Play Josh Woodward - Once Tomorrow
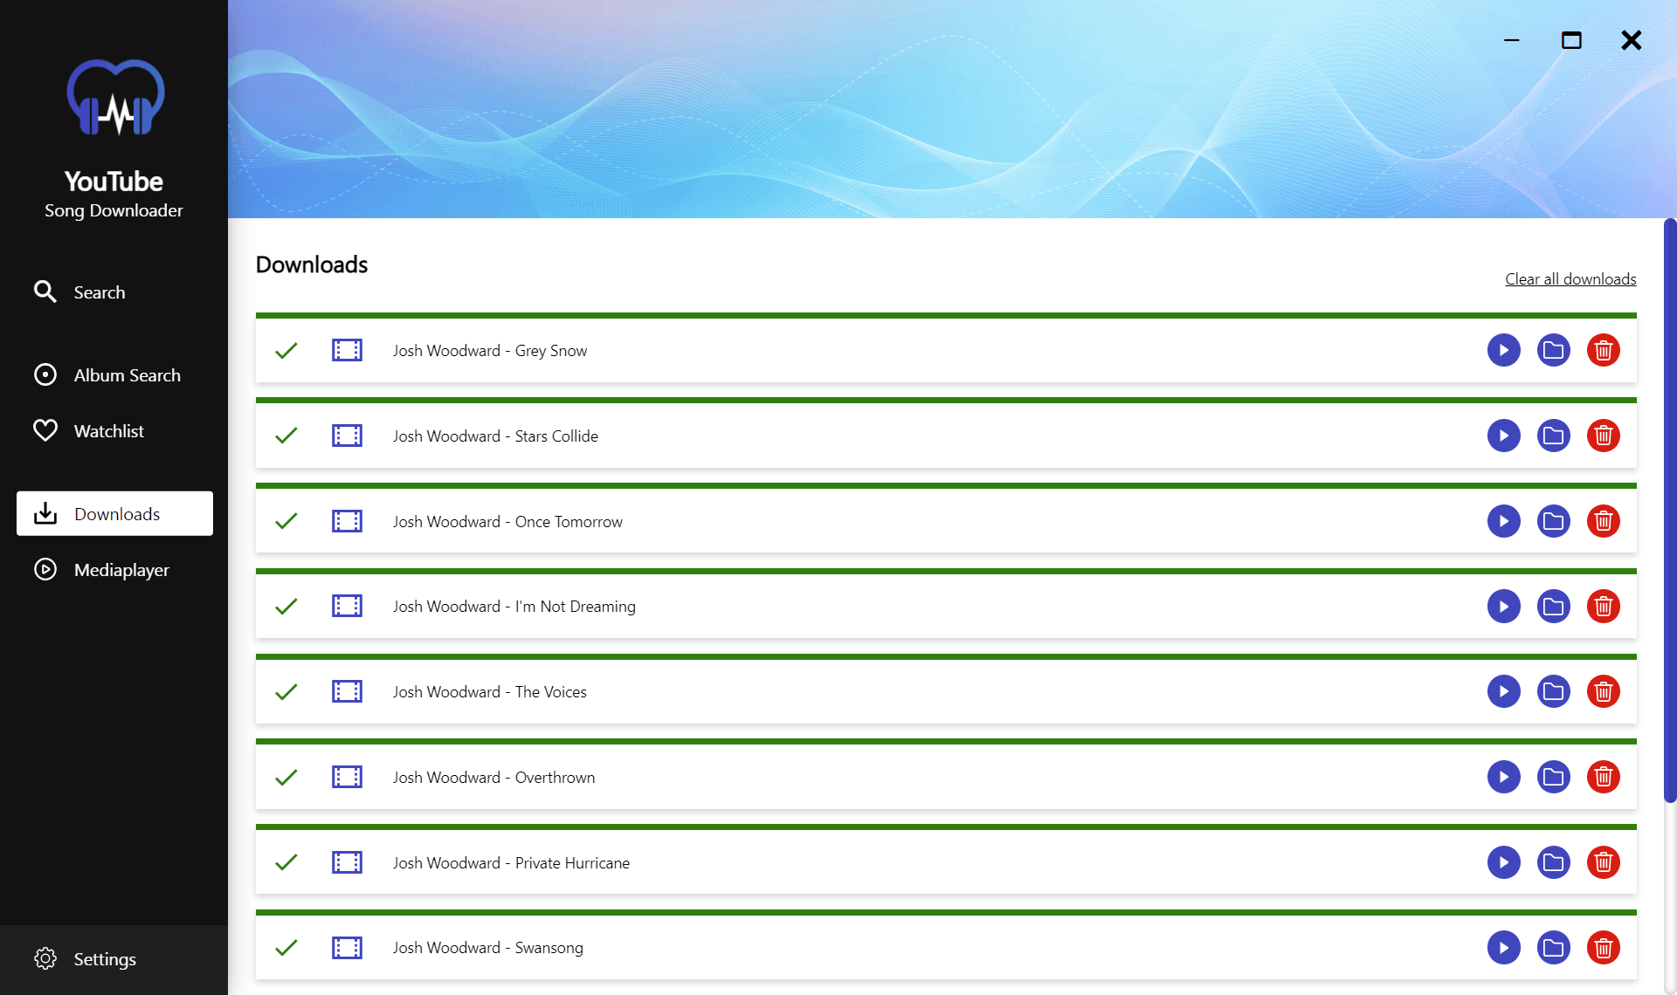This screenshot has width=1677, height=995. (x=1503, y=521)
